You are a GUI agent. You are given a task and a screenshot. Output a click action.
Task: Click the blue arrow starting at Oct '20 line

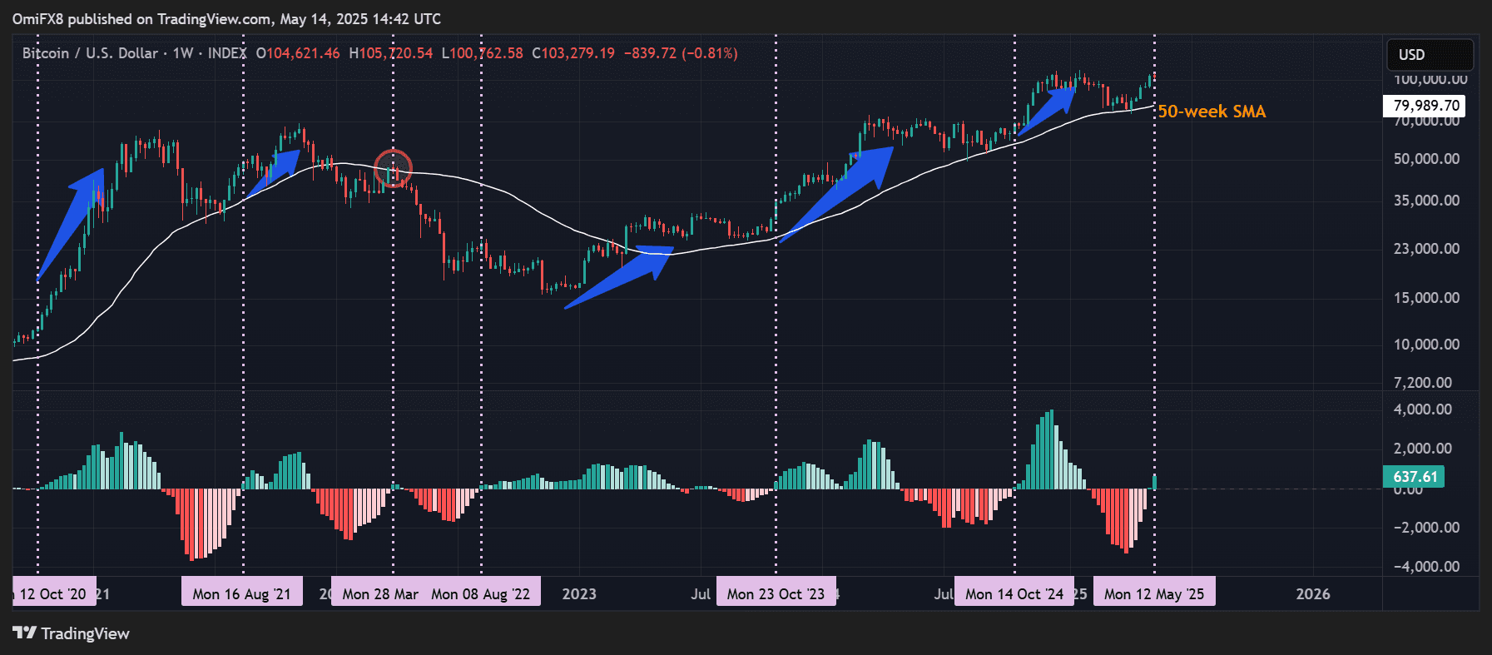click(72, 223)
